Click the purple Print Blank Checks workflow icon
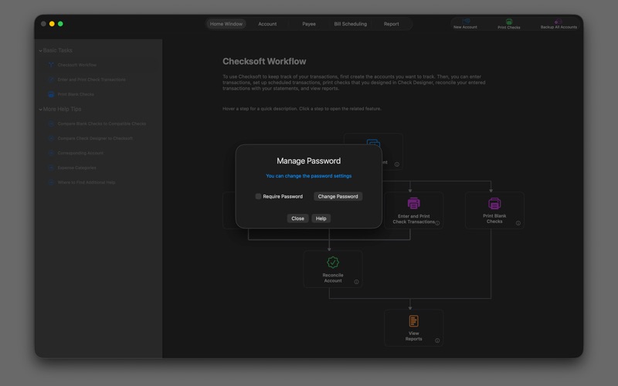The image size is (618, 386). tap(494, 203)
